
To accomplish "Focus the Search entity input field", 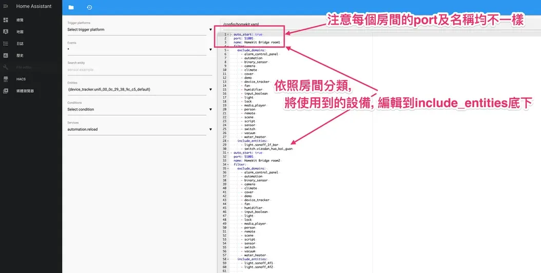I will pos(140,70).
